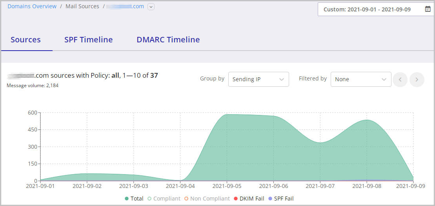Image resolution: width=435 pixels, height=206 pixels.
Task: Expand the domain selector chevron in breadcrumb
Action: tap(151, 7)
